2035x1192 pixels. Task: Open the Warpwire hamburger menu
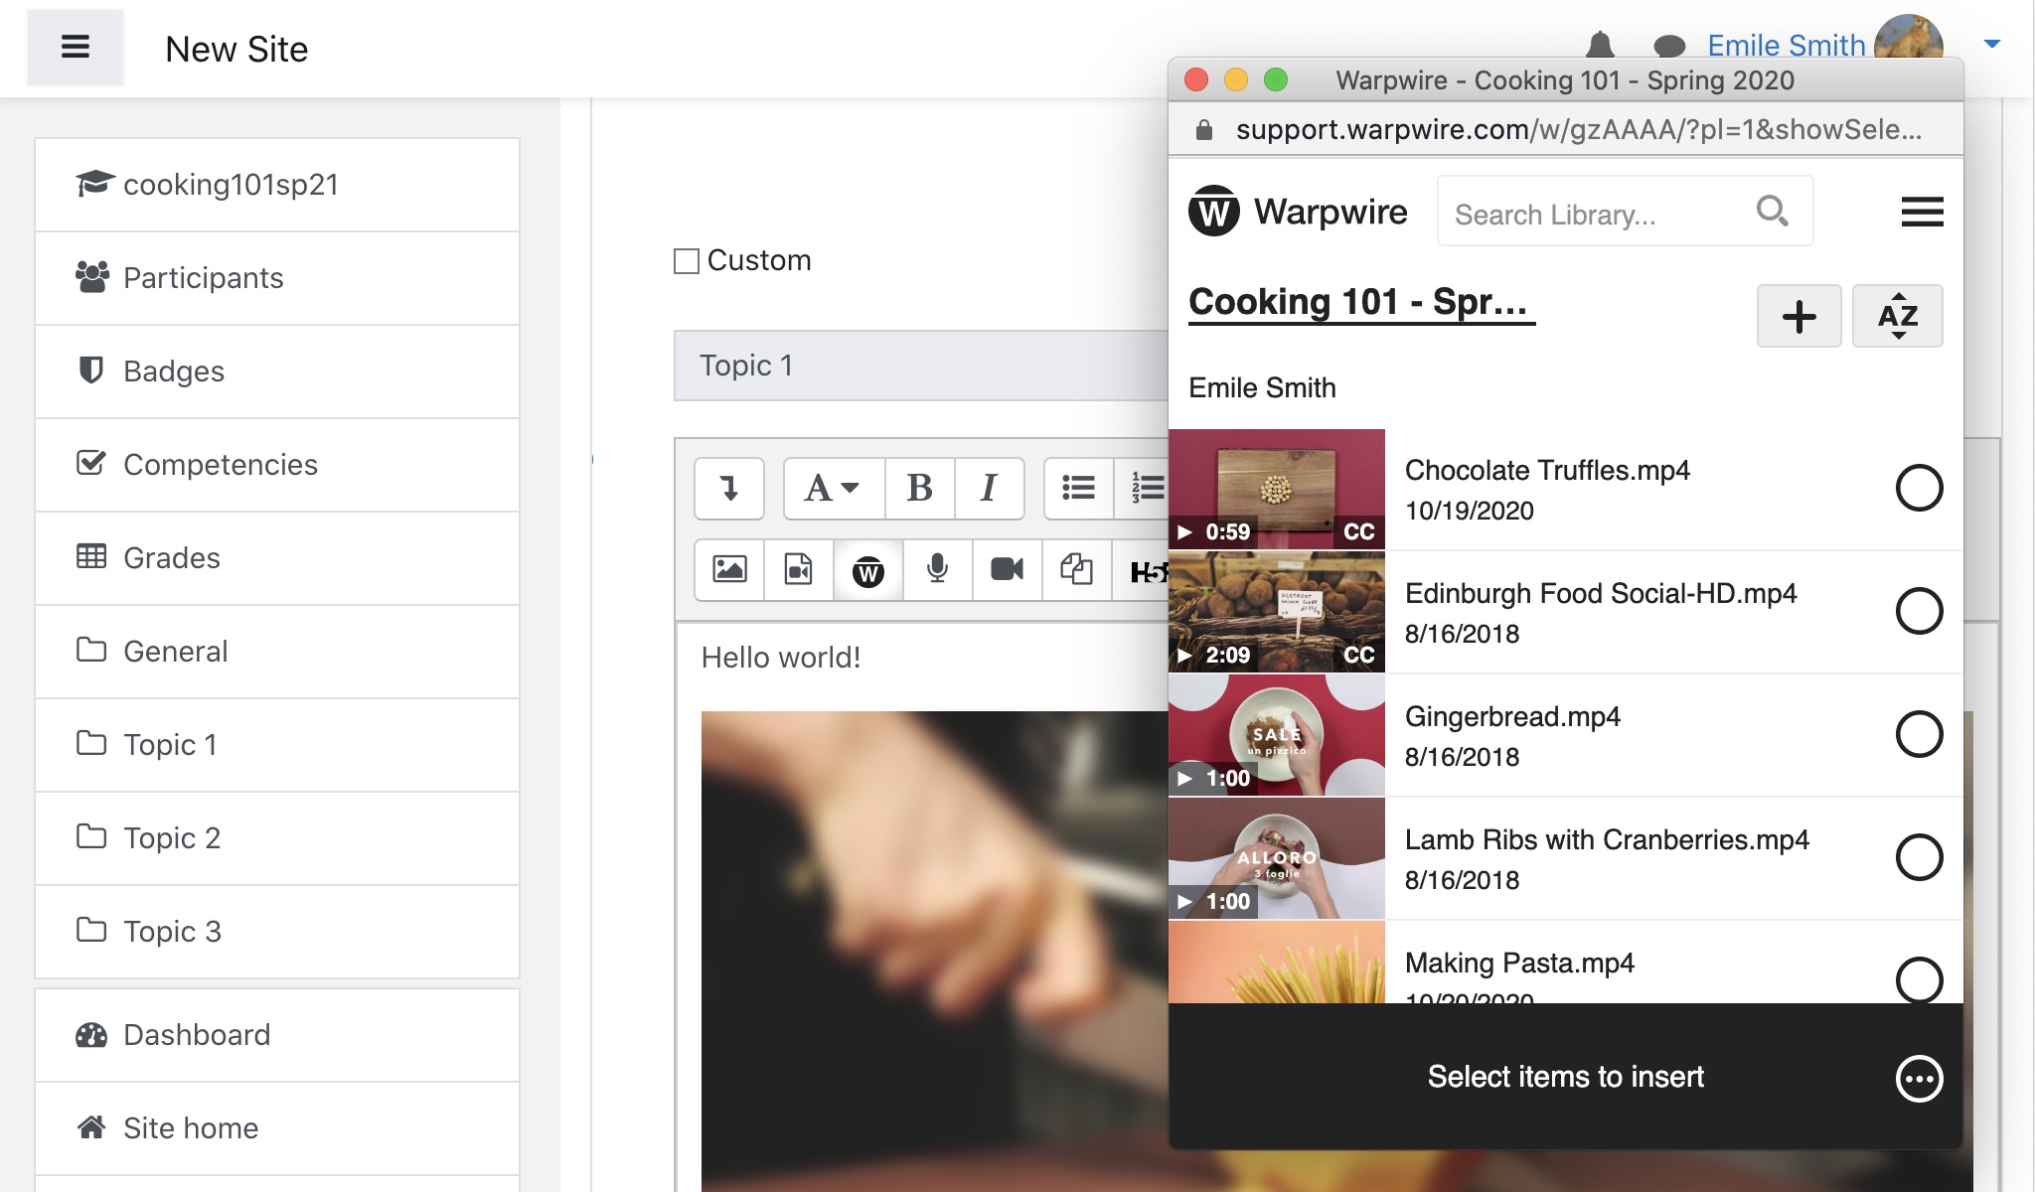pos(1922,212)
